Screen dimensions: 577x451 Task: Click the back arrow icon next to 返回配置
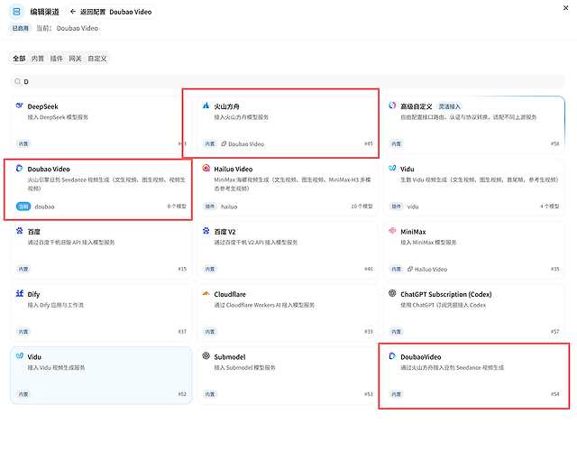(73, 12)
